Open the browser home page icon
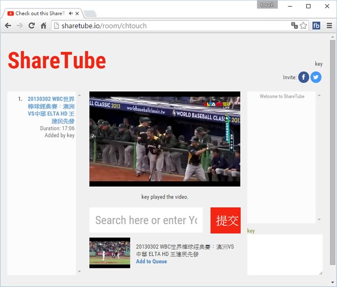The width and height of the screenshot is (337, 287). tap(44, 26)
